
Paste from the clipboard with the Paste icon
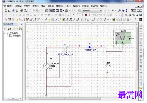point(37,11)
